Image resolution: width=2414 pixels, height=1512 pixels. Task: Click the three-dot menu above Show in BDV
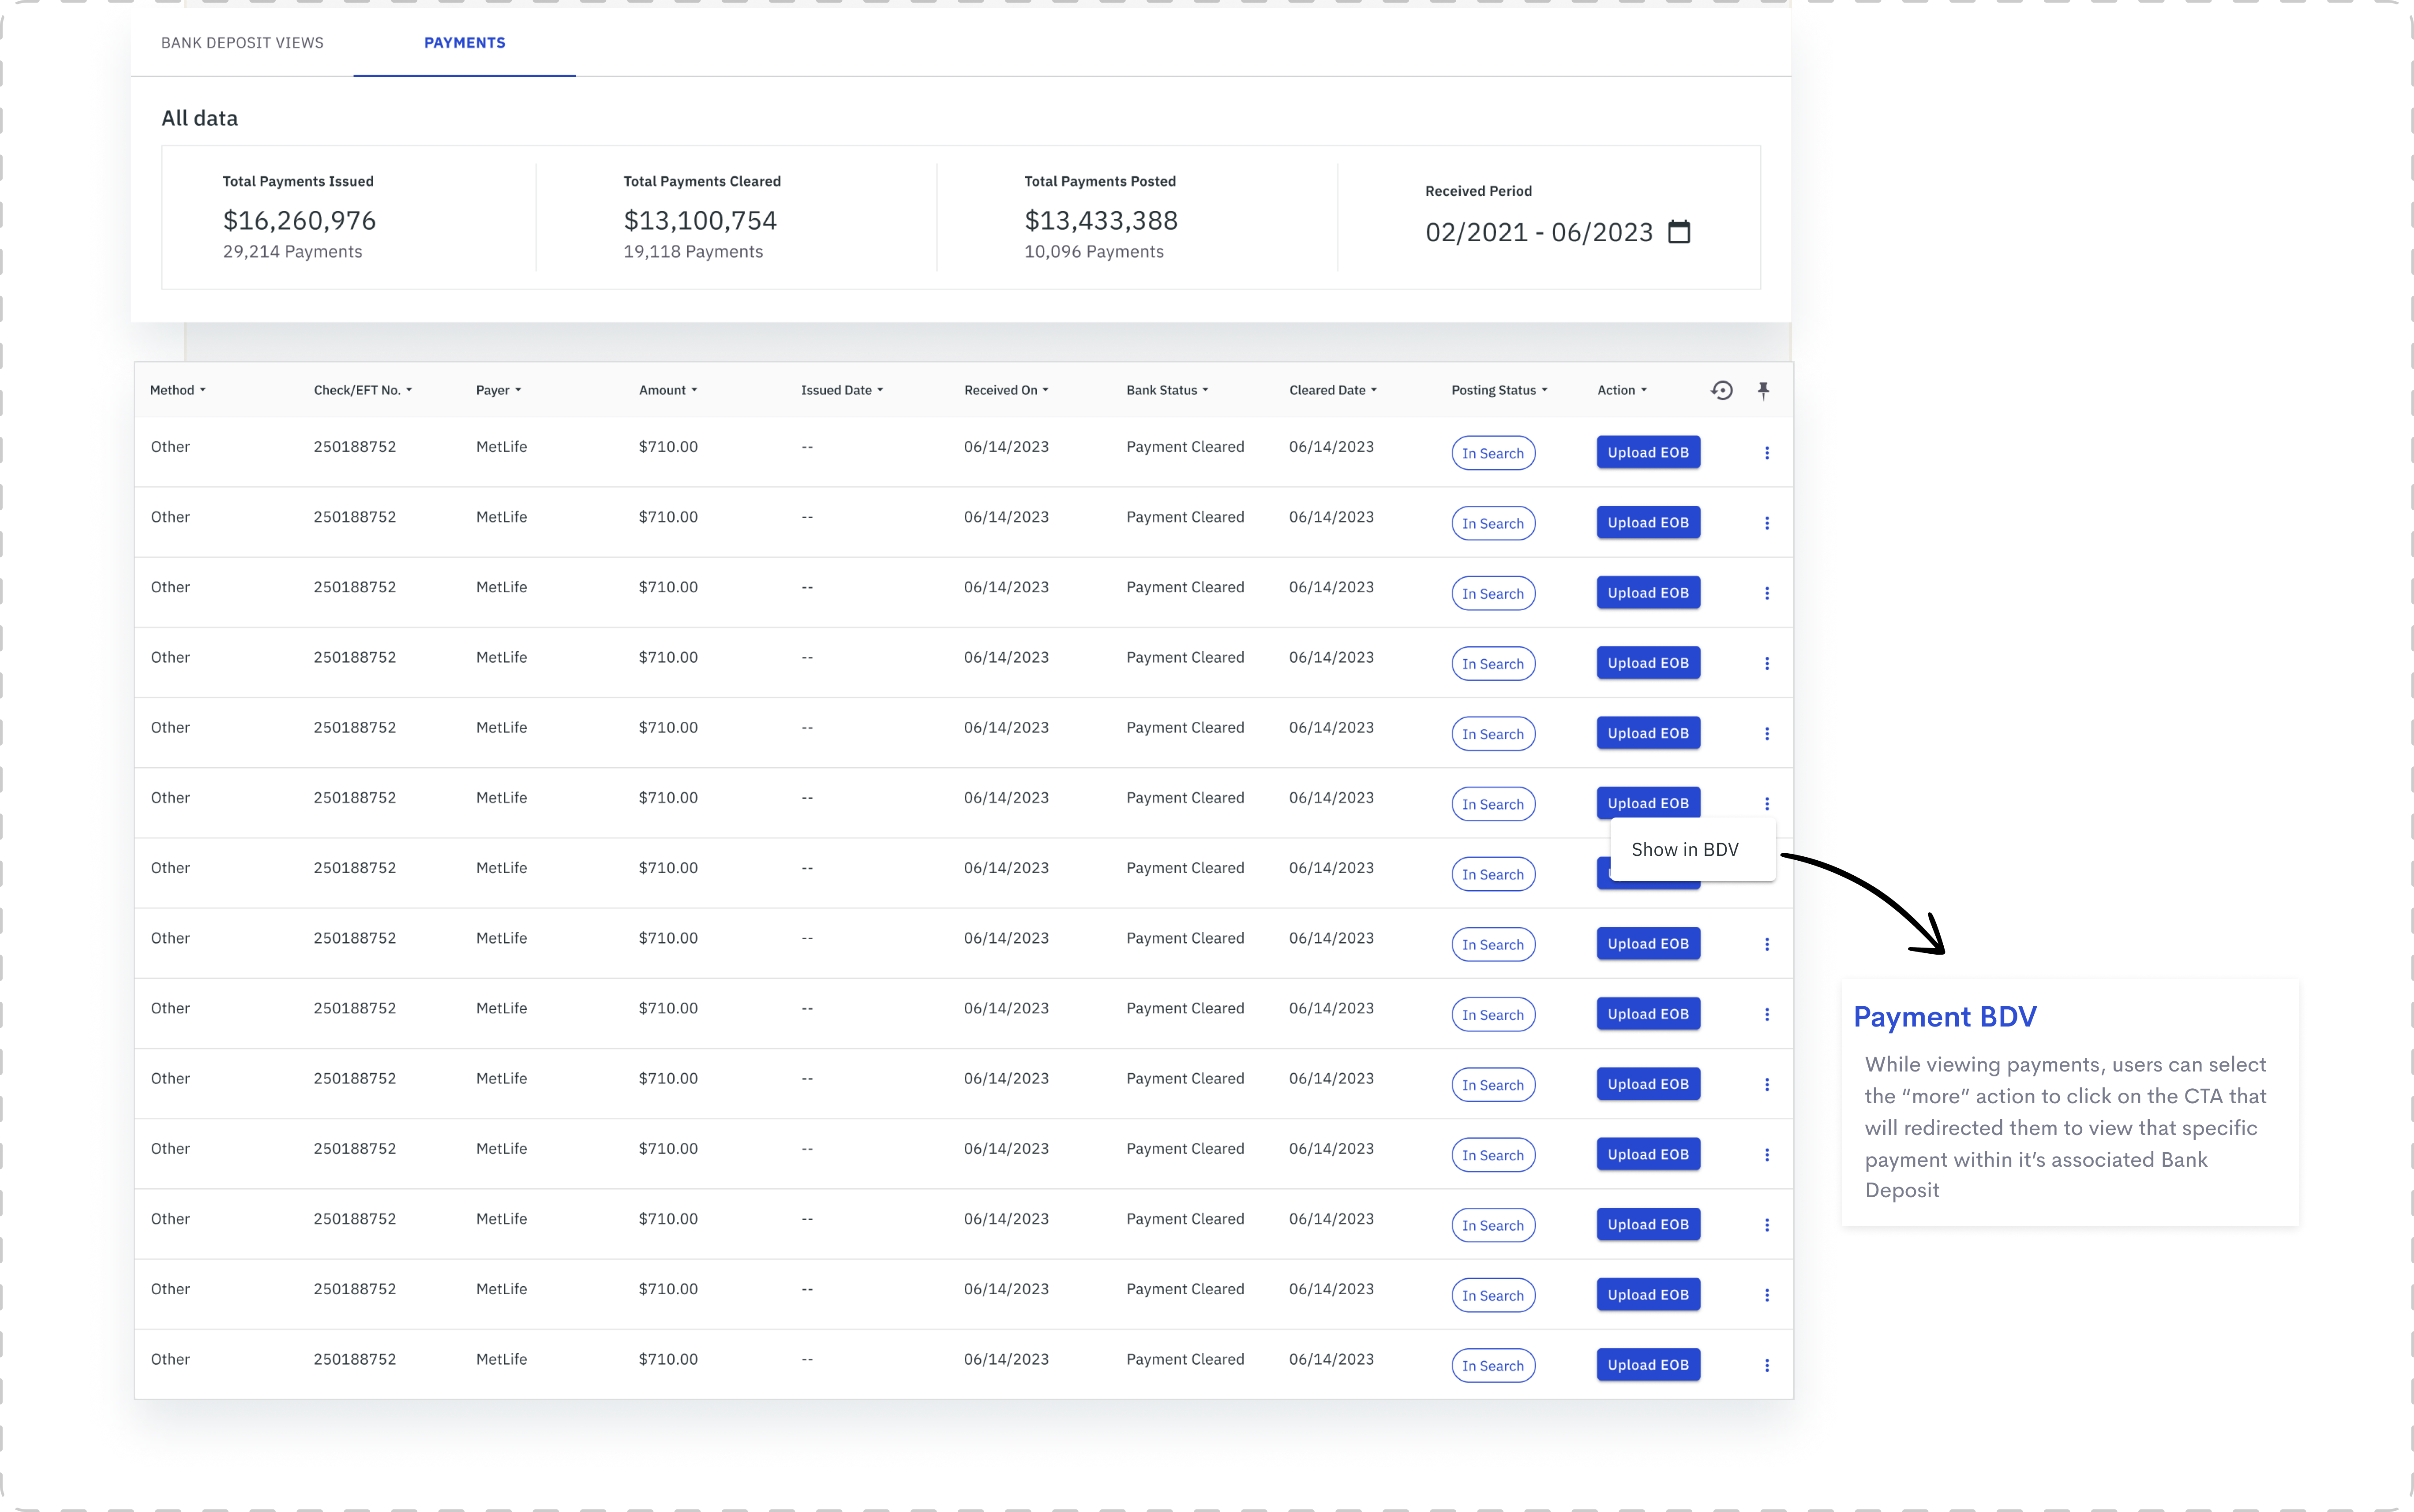(x=1767, y=804)
